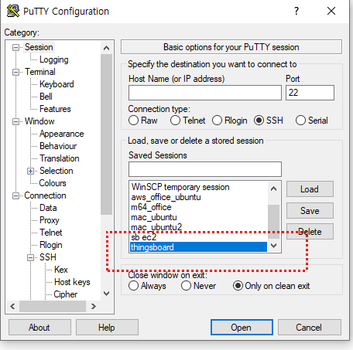This screenshot has height=350, width=353.
Task: Open the Cipher category
Action: point(65,294)
